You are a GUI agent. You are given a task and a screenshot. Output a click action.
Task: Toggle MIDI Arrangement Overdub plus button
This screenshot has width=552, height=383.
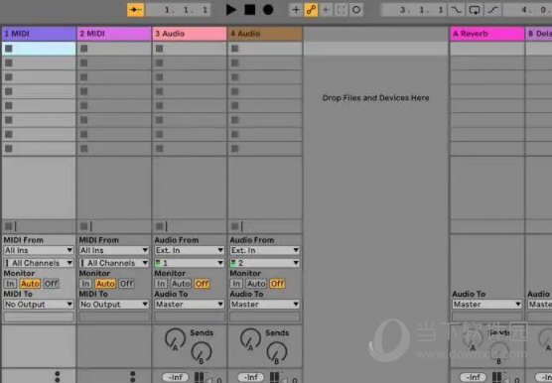(x=296, y=10)
